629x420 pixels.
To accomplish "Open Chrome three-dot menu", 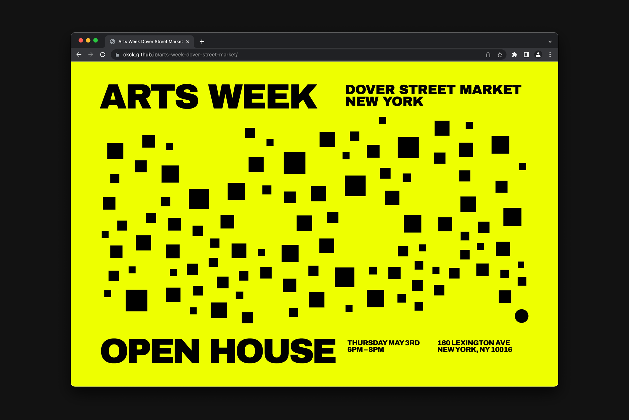I will click(550, 55).
